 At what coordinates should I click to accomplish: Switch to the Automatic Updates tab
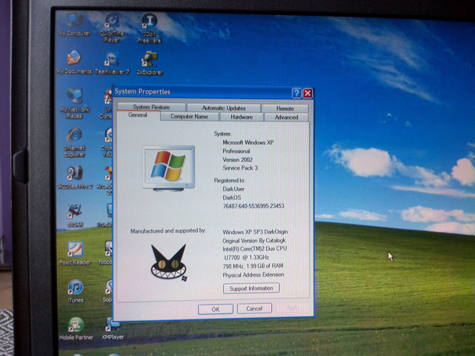point(223,108)
